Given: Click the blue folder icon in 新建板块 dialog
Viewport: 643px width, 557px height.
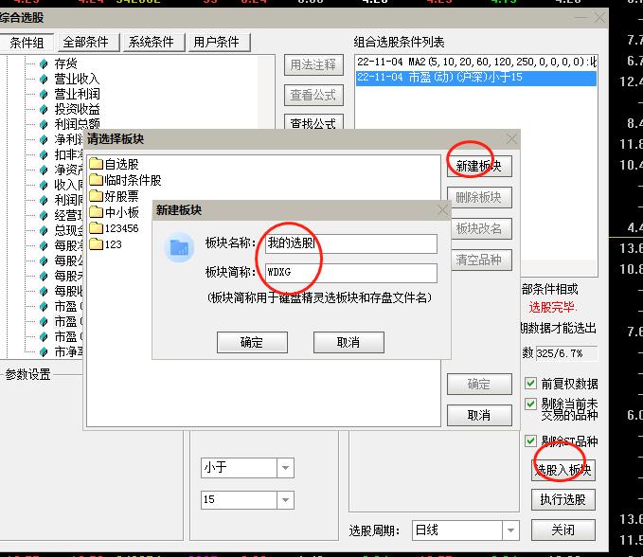Looking at the screenshot, I should coord(179,247).
